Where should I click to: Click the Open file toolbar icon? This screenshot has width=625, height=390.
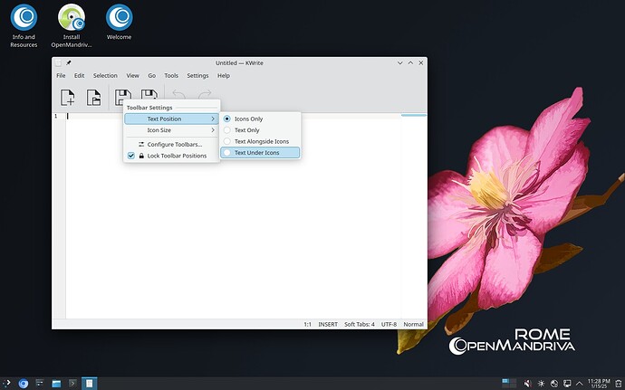tap(93, 98)
